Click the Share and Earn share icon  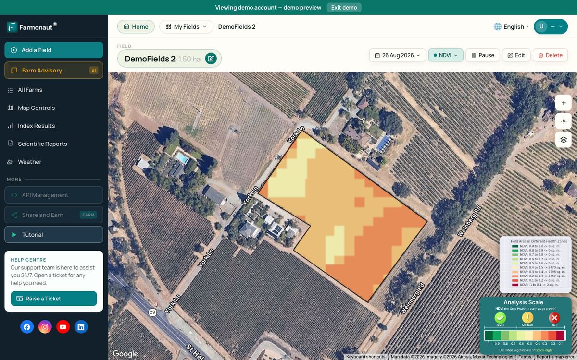tap(14, 215)
